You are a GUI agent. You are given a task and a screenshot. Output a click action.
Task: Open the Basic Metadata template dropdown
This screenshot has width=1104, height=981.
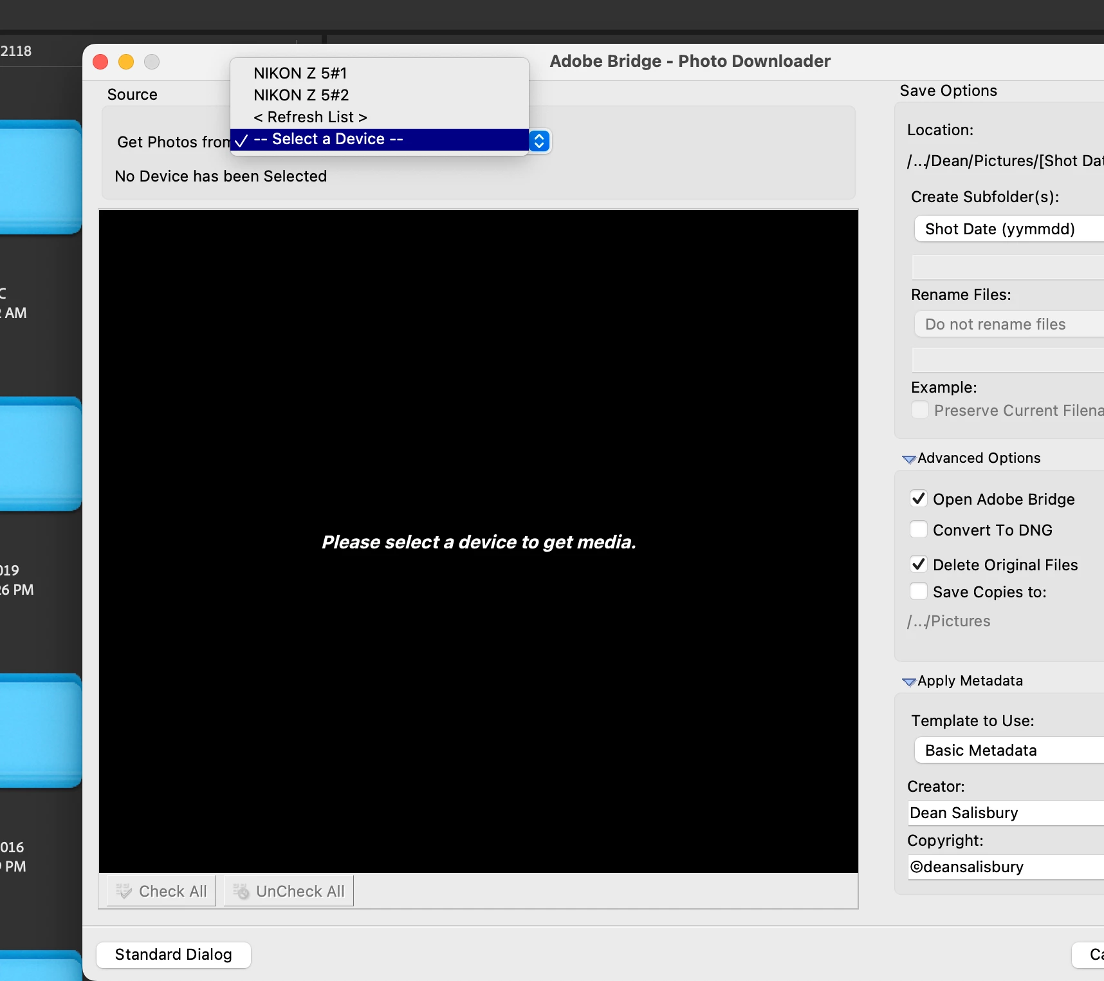[x=1008, y=750]
